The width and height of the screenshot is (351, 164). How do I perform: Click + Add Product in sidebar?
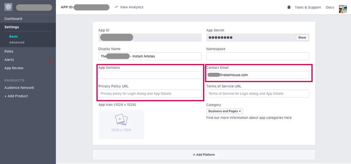16,96
